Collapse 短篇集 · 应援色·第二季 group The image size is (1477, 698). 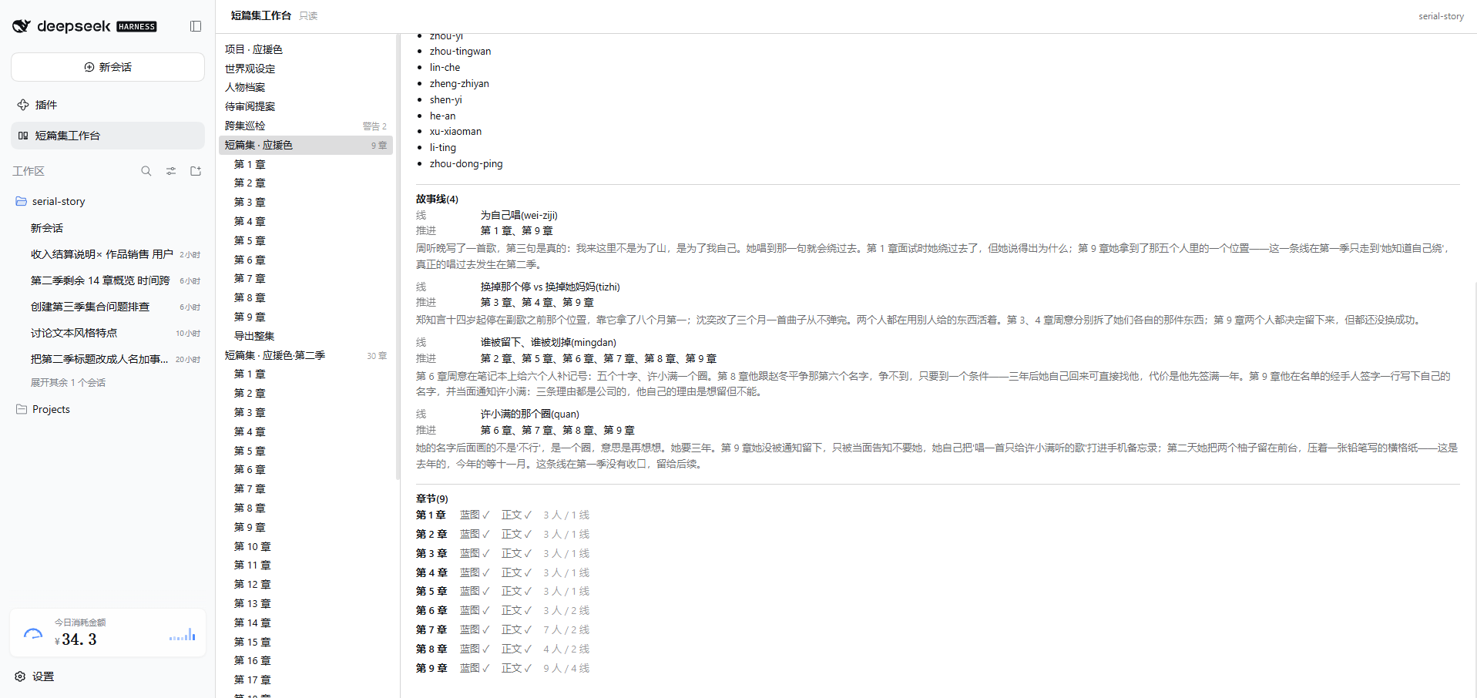coord(306,355)
